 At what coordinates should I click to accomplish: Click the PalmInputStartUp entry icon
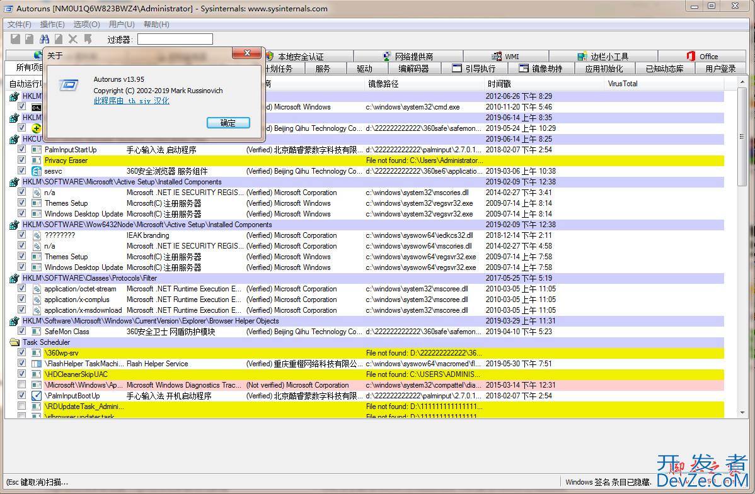[x=36, y=150]
